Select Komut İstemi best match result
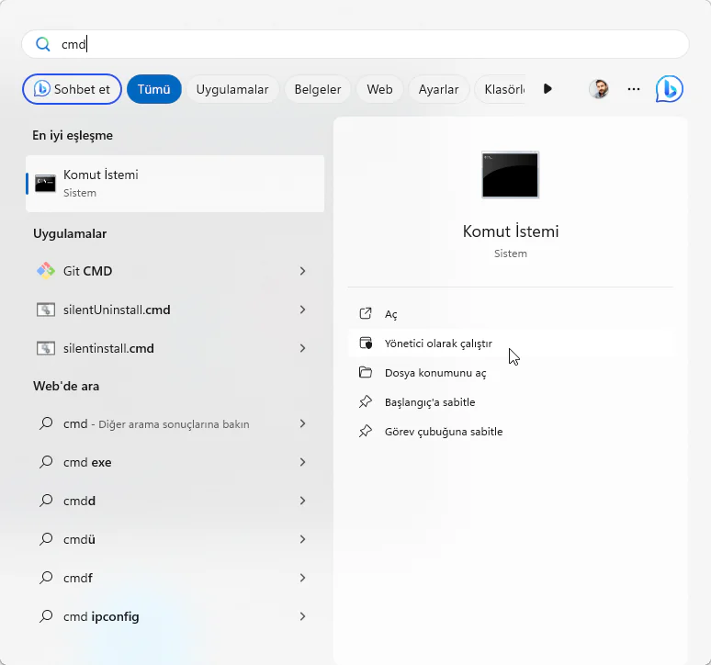This screenshot has width=711, height=665. click(x=175, y=184)
